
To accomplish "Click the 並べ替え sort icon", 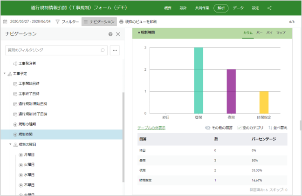I will (269, 128).
